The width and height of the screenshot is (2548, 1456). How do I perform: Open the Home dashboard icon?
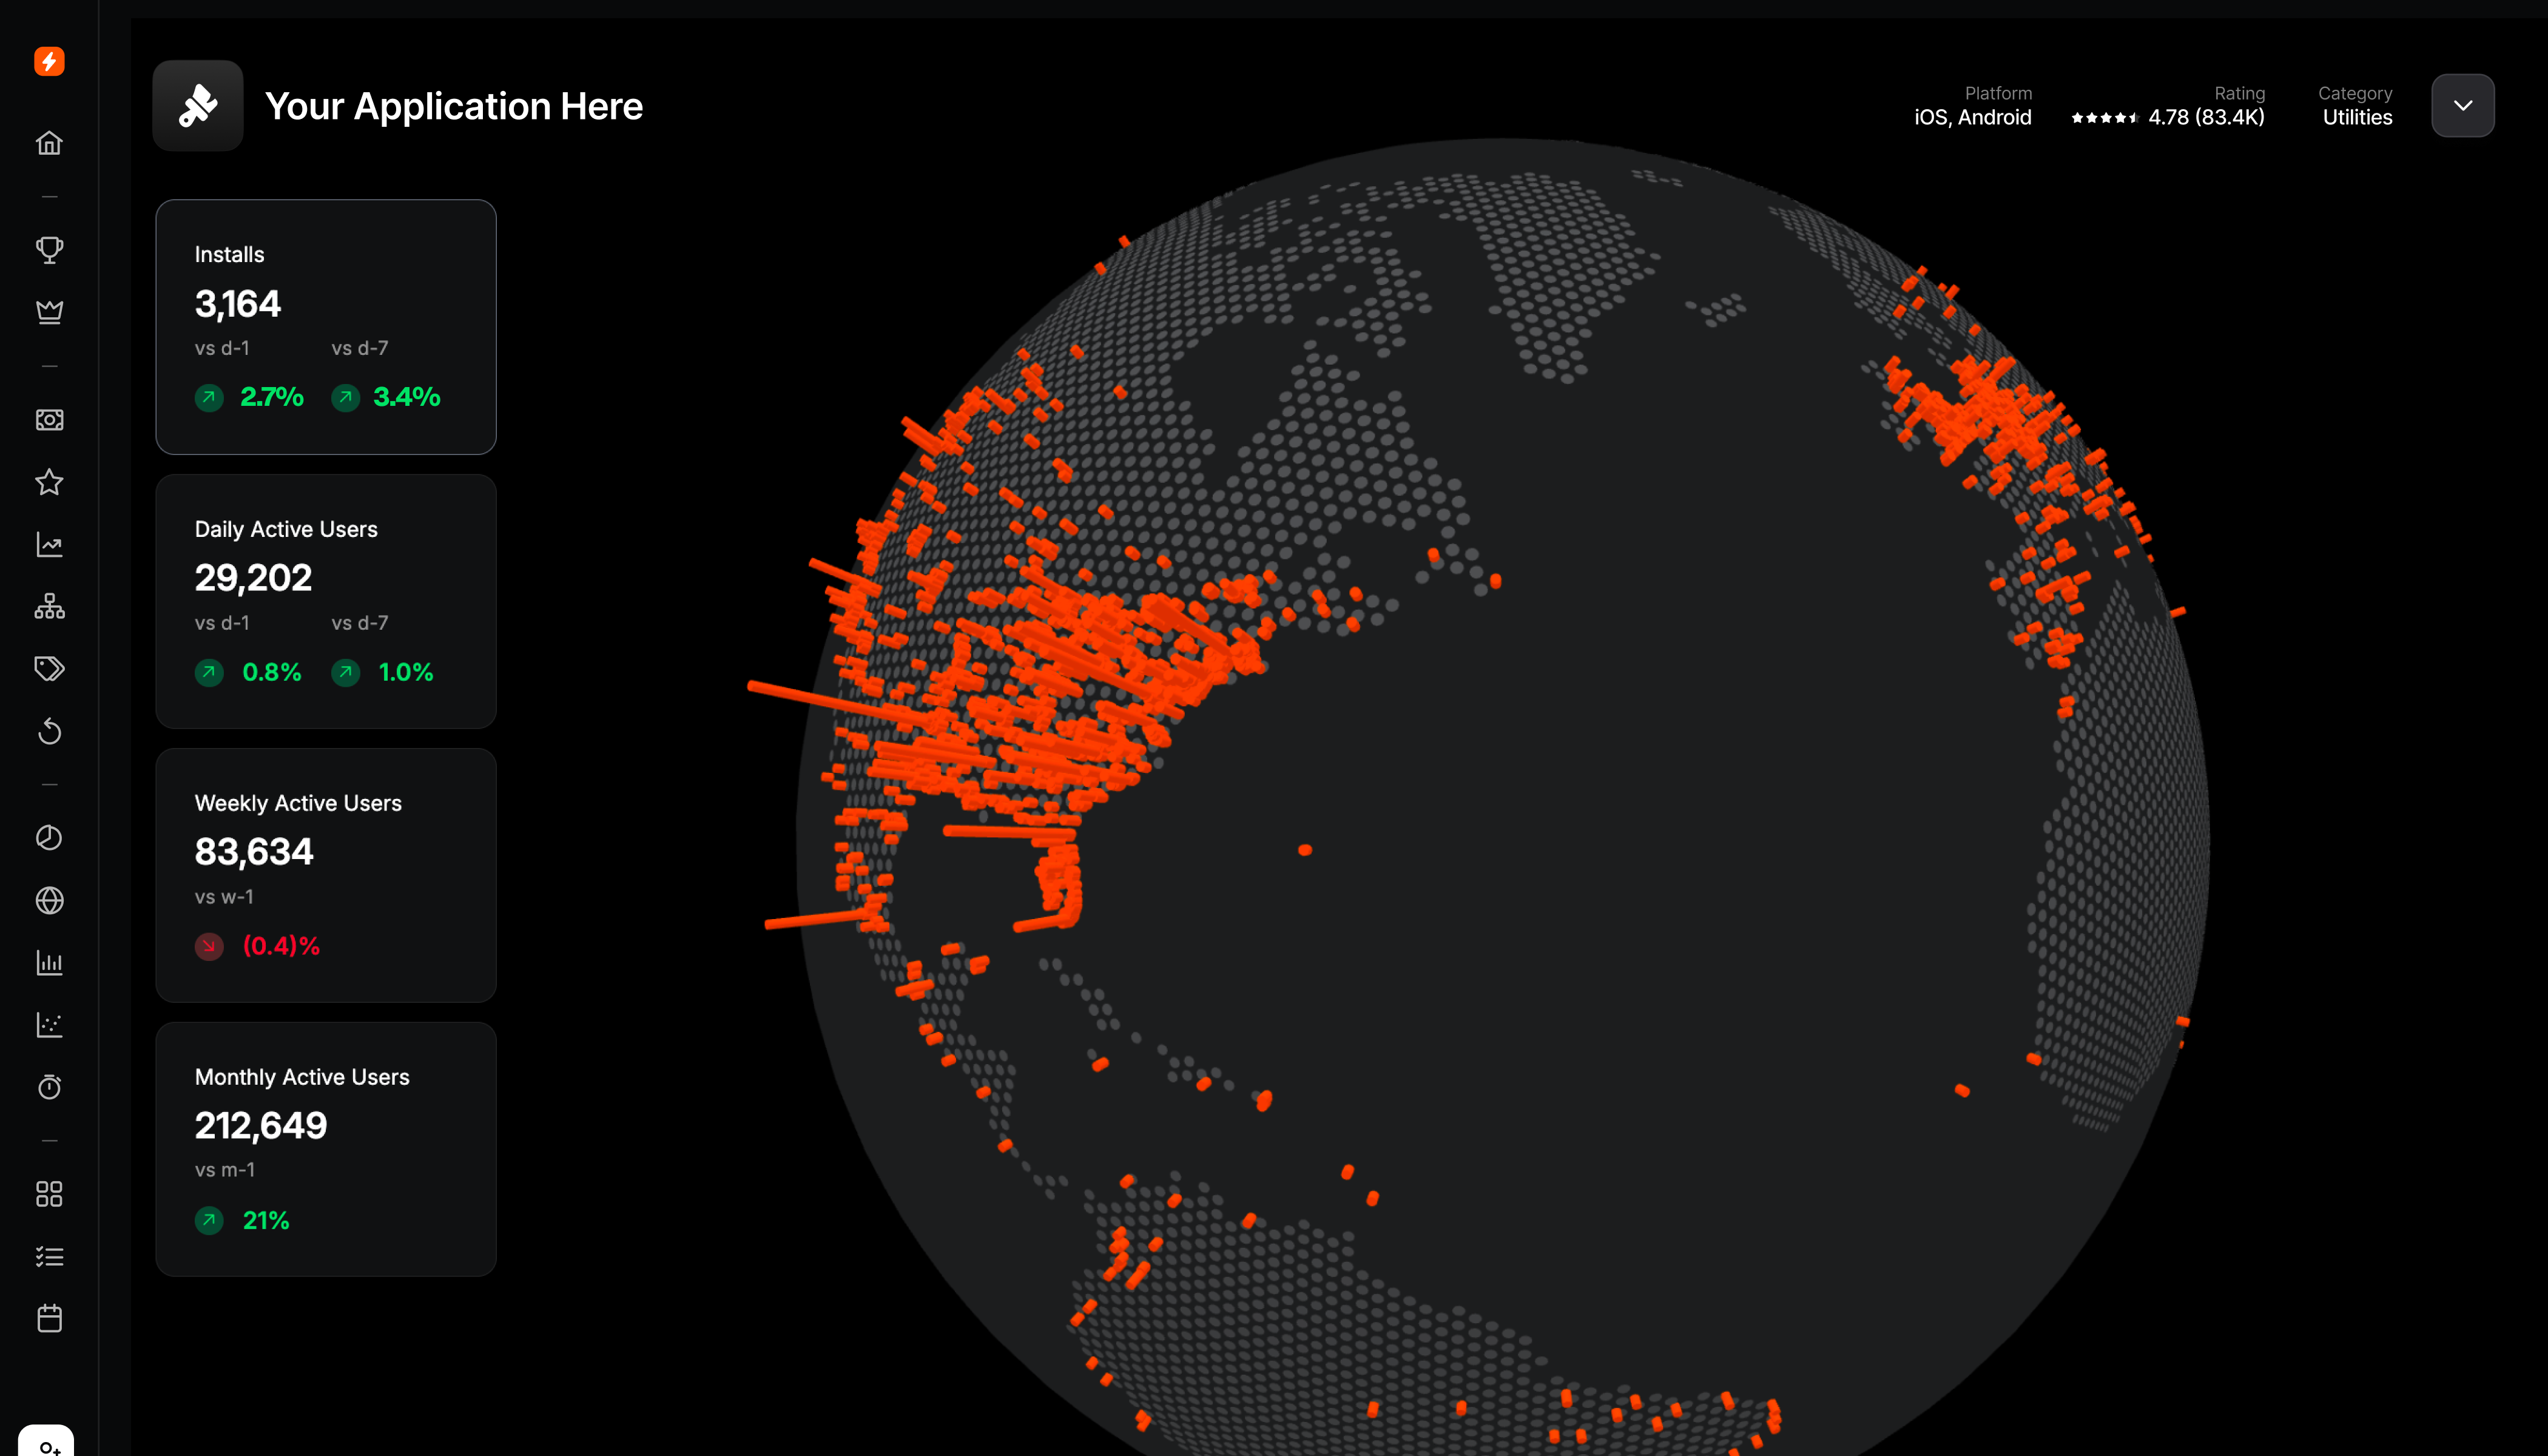click(49, 142)
